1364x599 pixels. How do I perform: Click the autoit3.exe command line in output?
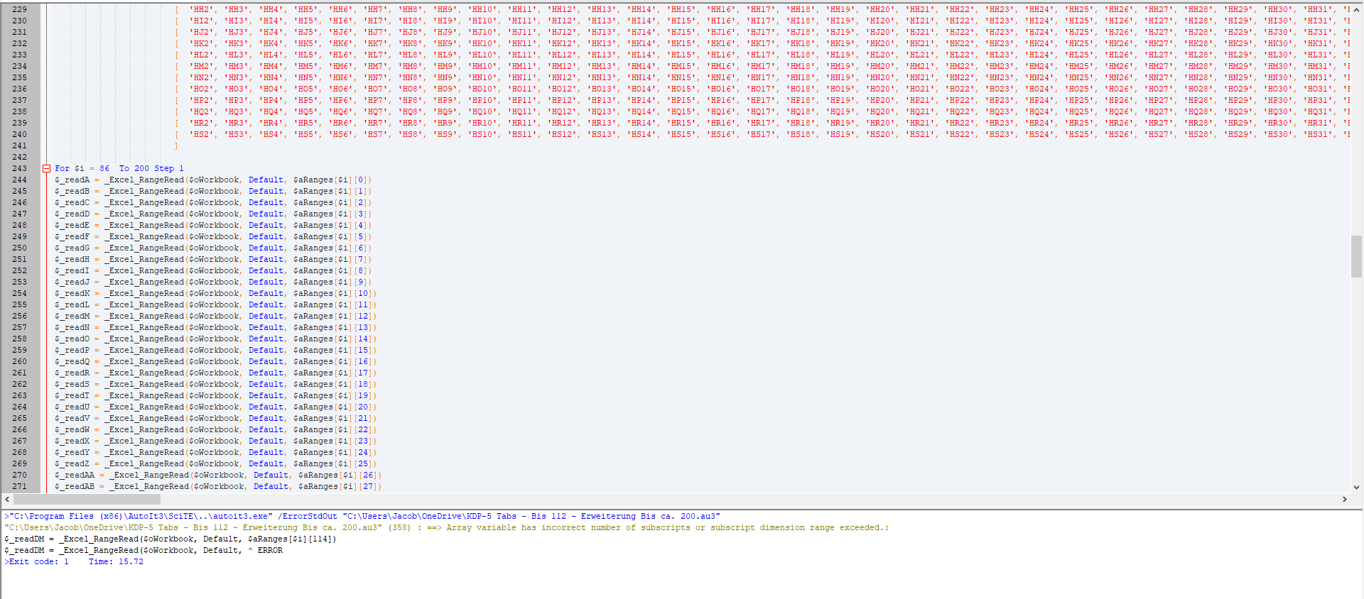(x=362, y=517)
